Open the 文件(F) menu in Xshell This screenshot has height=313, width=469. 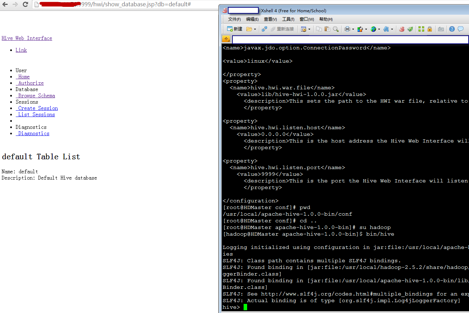(234, 19)
